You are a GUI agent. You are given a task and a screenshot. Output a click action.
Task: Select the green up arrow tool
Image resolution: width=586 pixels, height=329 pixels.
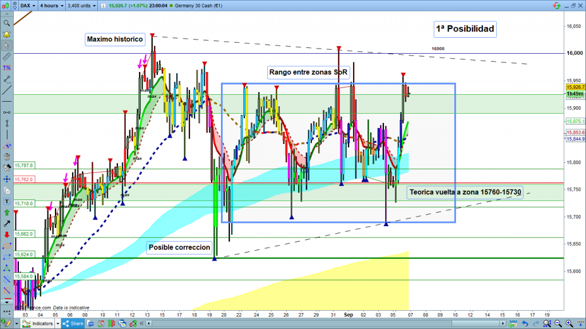7,212
